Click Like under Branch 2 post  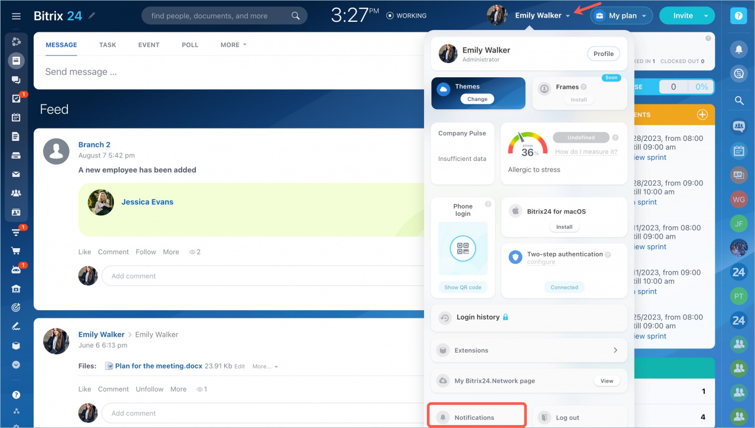click(x=85, y=252)
